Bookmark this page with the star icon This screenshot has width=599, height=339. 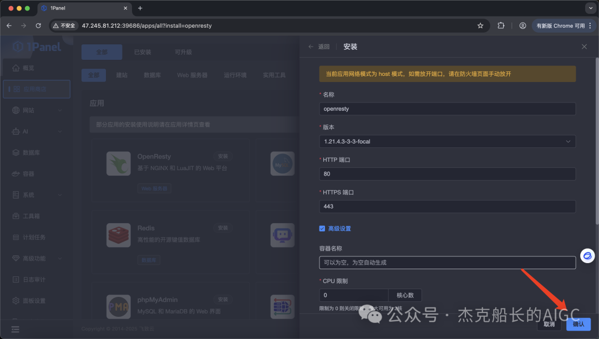click(x=480, y=25)
